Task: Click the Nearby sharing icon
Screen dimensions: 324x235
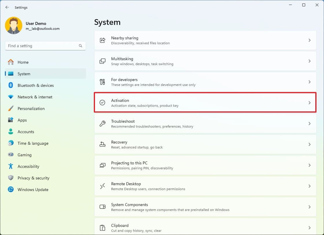Action: click(102, 40)
